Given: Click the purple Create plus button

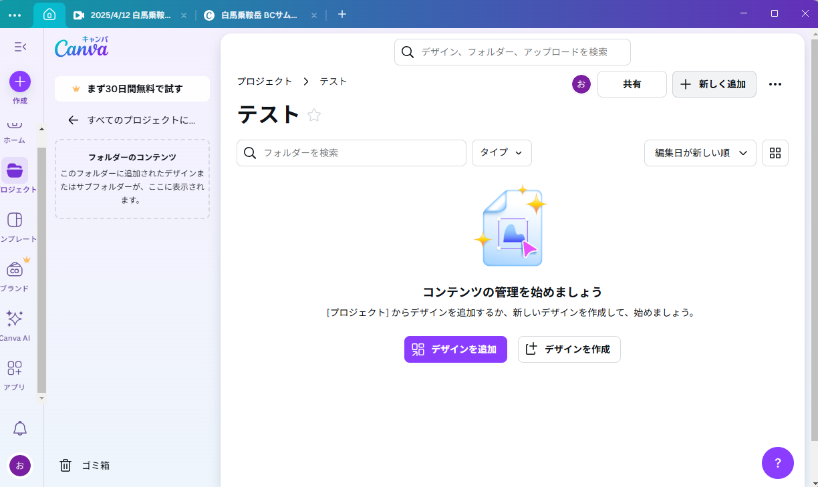Looking at the screenshot, I should pos(20,82).
